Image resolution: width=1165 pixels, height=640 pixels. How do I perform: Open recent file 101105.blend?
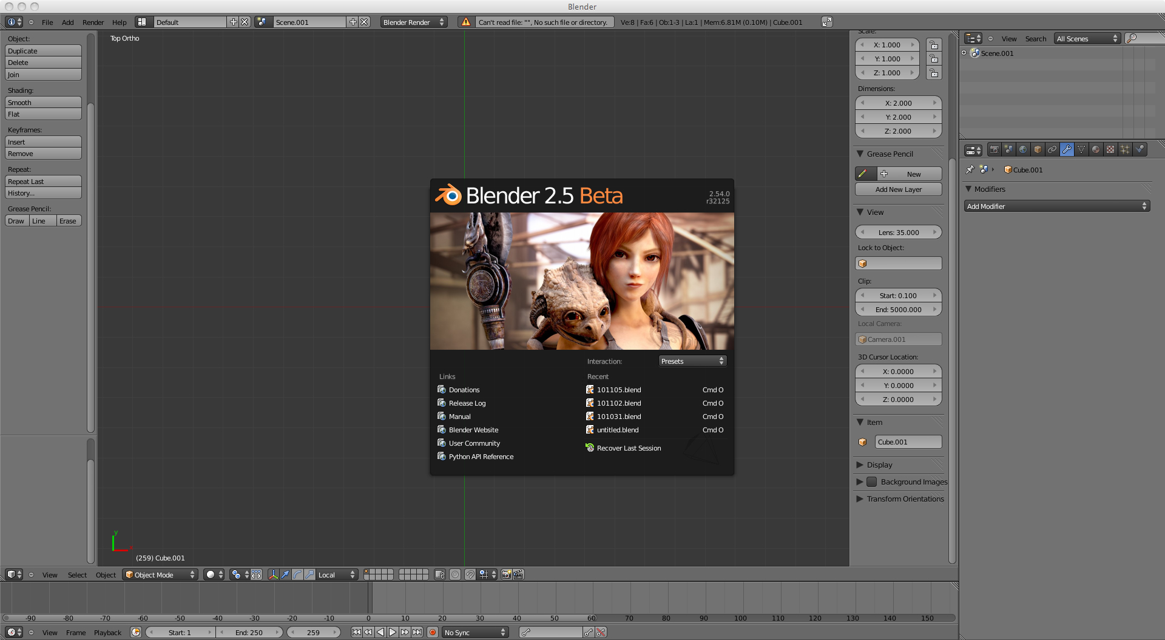619,390
